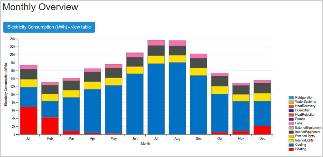Select the Pumps legend label
323x157 pixels.
300,119
